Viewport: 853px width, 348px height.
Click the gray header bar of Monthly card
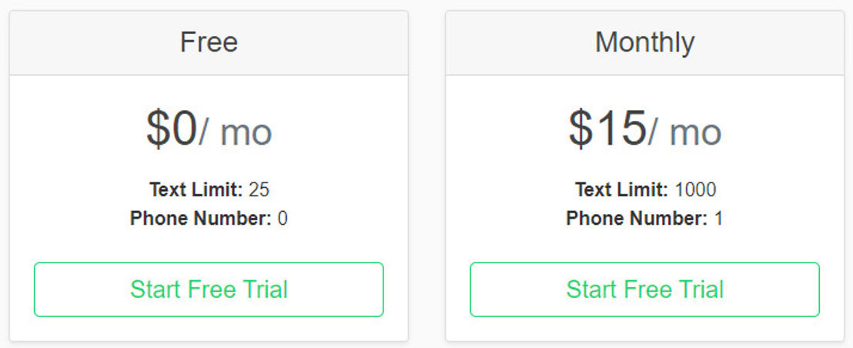(x=644, y=43)
